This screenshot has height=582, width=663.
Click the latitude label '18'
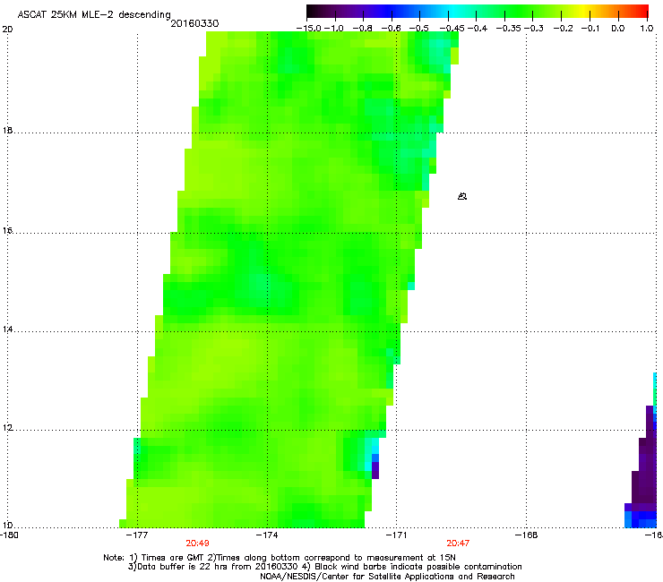(7, 130)
